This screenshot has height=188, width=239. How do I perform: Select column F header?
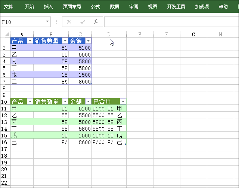pos(167,34)
